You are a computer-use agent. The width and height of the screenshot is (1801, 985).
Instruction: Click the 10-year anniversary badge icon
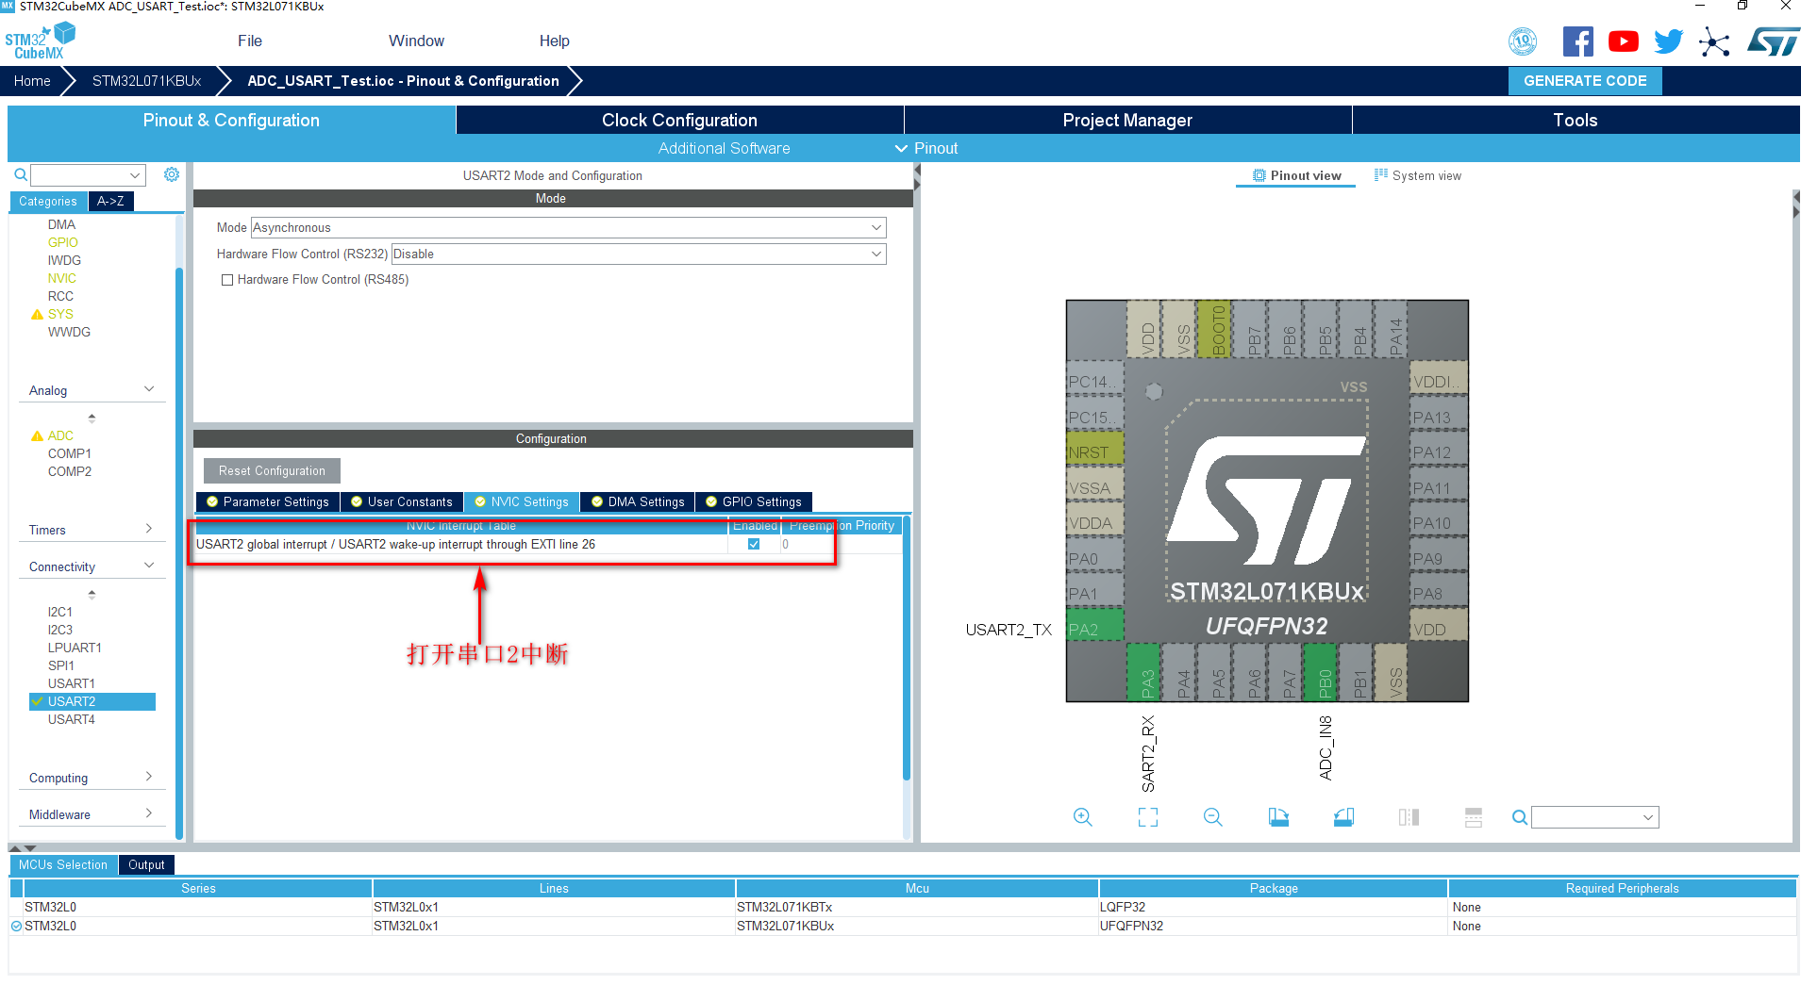(1523, 41)
